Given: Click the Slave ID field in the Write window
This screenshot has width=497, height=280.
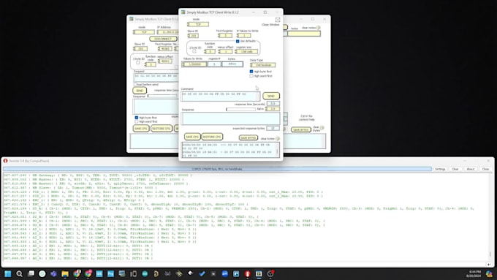Looking at the screenshot, I should [x=193, y=36].
